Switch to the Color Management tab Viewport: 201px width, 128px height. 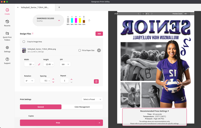coord(82,107)
